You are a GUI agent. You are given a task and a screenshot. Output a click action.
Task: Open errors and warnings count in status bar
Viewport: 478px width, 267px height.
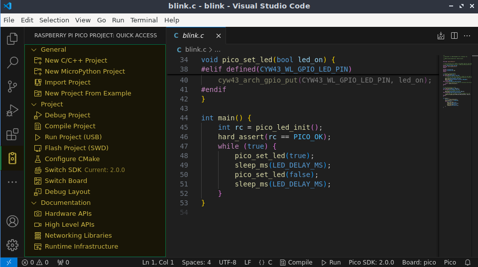pos(35,262)
